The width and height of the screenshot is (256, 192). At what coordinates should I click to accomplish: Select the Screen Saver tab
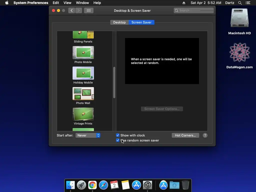tap(141, 22)
